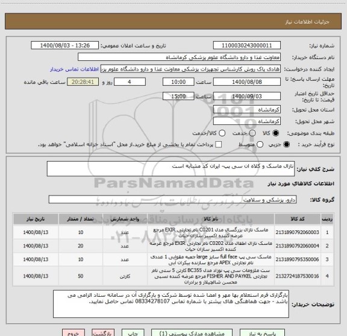Click the جزئیات اطلاعات نیاز page header

307,22
